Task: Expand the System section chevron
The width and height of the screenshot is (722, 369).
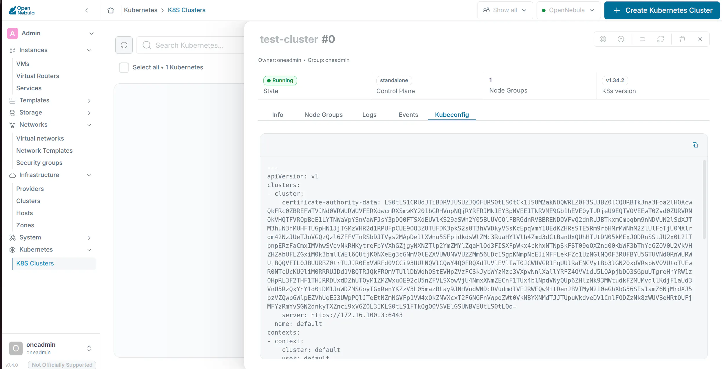Action: pyautogui.click(x=89, y=237)
